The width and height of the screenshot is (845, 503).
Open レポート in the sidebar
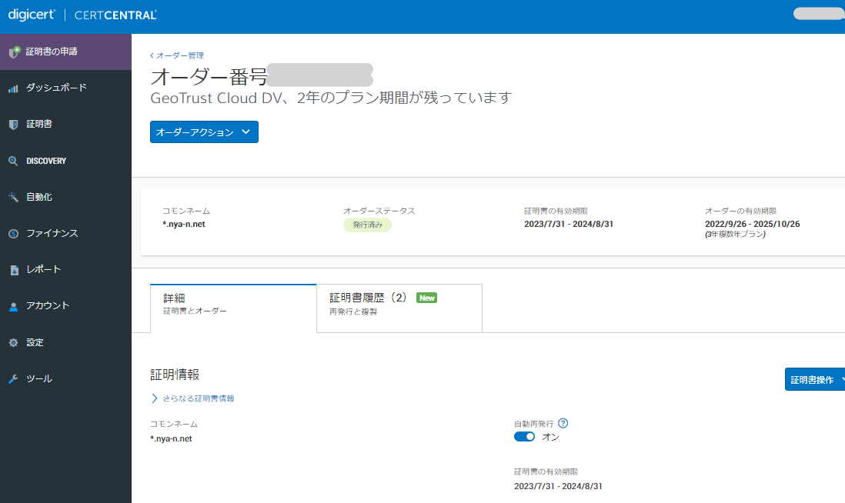[65, 270]
